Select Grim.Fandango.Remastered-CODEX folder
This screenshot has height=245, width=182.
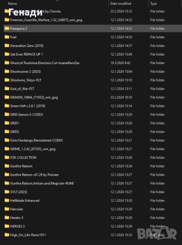(x=37, y=140)
